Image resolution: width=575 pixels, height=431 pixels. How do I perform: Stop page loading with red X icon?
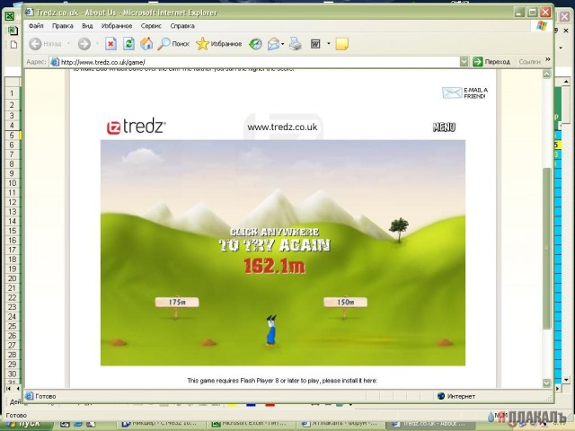click(x=111, y=44)
